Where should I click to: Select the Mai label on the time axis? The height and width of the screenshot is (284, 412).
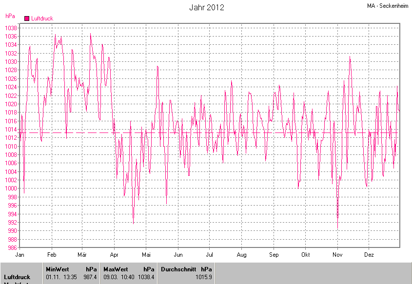(146, 255)
